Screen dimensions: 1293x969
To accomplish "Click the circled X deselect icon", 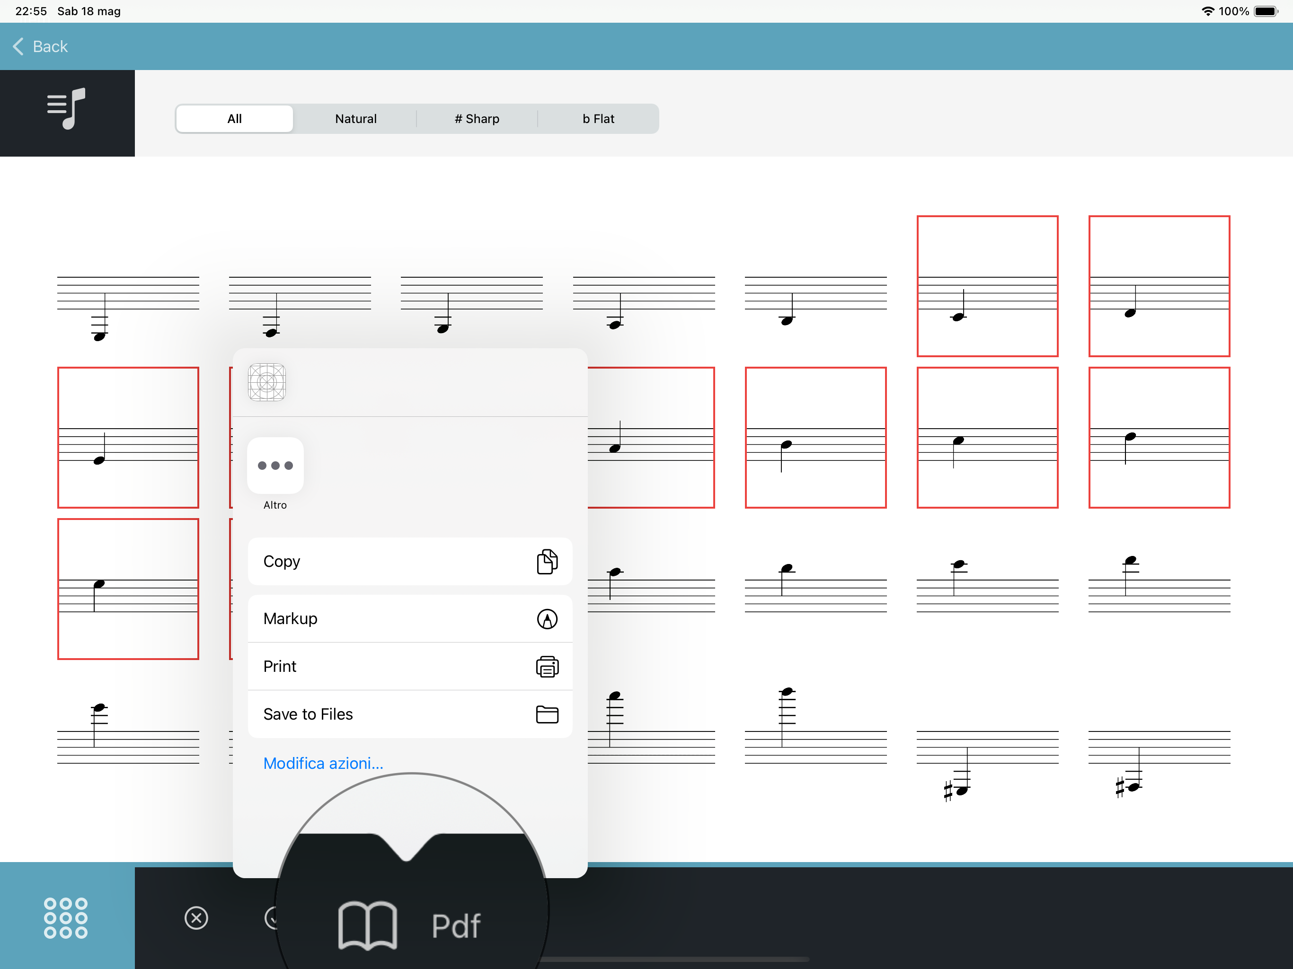I will coord(196,917).
